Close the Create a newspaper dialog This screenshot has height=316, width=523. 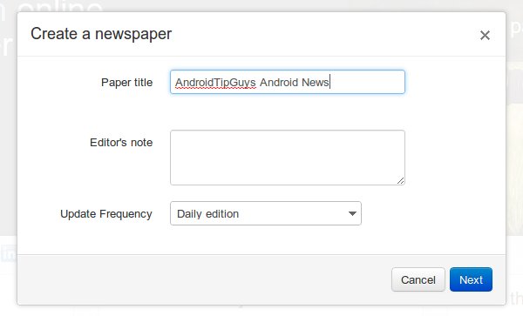pos(485,35)
